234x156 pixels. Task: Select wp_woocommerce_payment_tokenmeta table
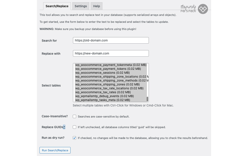point(111,65)
